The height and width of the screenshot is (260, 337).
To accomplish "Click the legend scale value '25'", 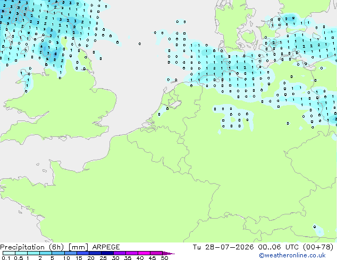I will pos(103,258).
